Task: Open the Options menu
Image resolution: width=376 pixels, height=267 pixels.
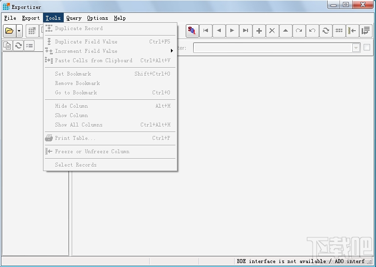Action: pyautogui.click(x=97, y=18)
